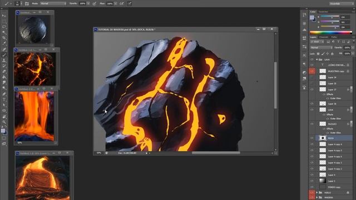Hide Layer 4 copy 4
The width and height of the screenshot is (356, 200).
pos(312,144)
